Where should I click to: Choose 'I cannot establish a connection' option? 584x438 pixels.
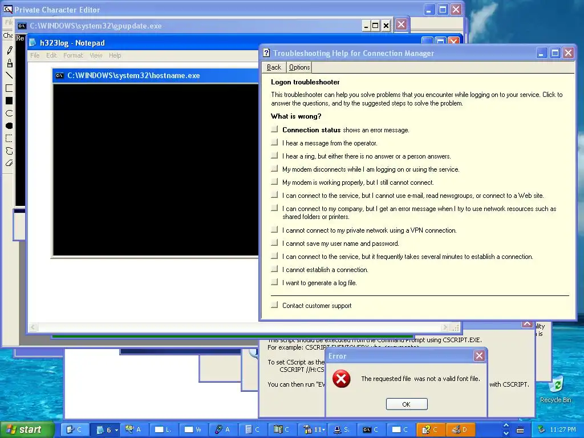(x=274, y=269)
